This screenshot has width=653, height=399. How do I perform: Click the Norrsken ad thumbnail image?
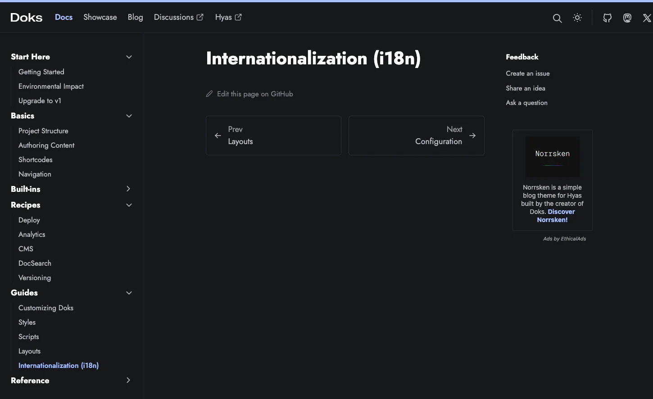pos(553,157)
